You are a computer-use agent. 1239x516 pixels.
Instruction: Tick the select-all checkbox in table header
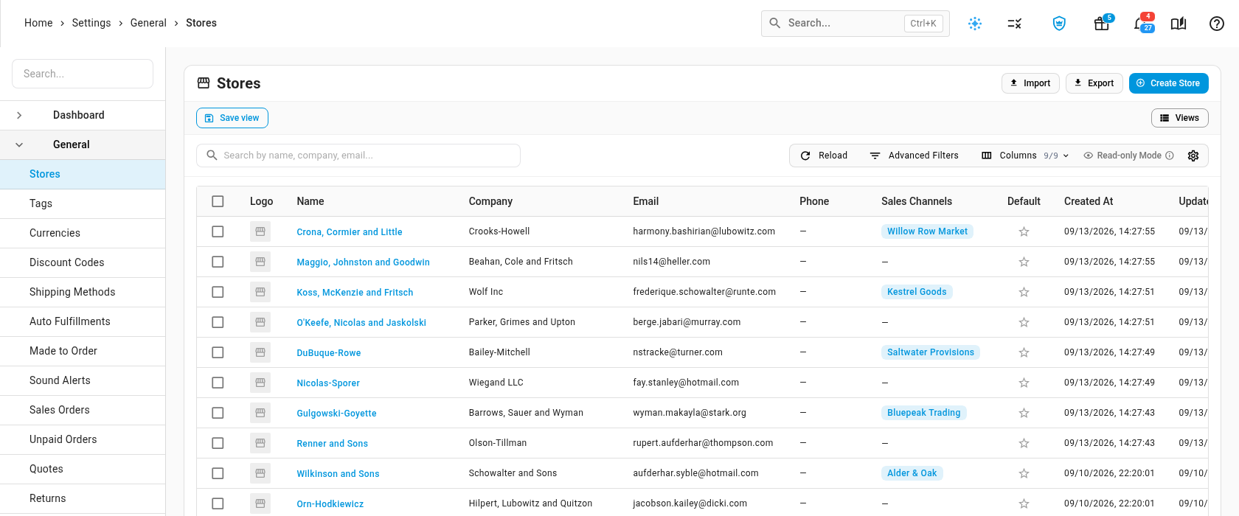click(x=218, y=201)
